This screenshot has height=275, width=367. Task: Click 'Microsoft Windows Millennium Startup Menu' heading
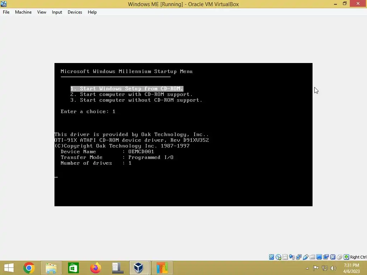(x=127, y=72)
